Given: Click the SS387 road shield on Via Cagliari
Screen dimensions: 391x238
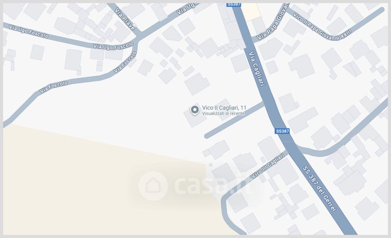Looking at the screenshot, I should [282, 131].
